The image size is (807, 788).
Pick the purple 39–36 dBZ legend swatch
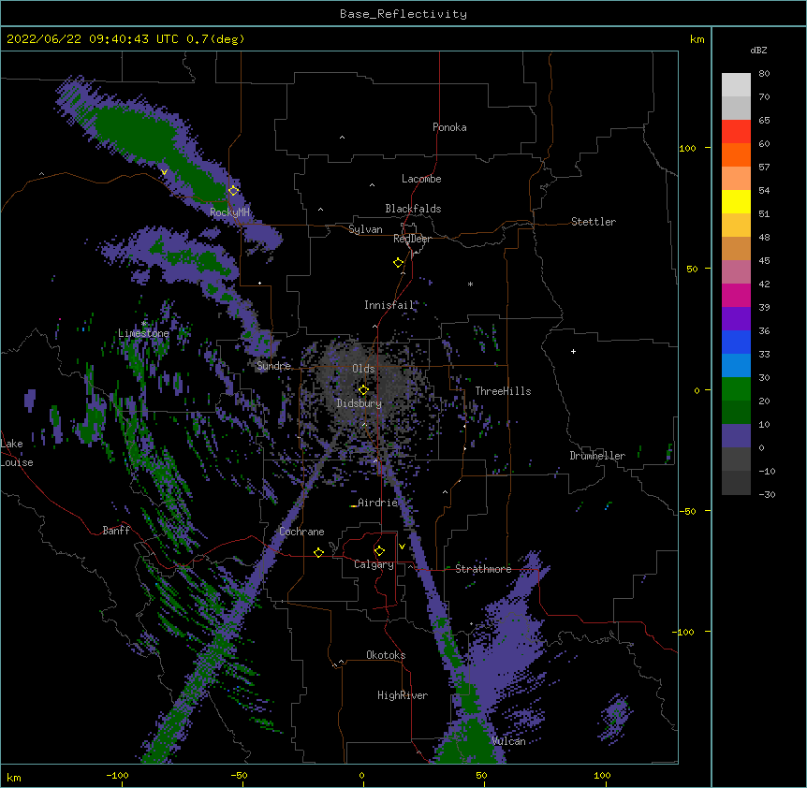(736, 319)
